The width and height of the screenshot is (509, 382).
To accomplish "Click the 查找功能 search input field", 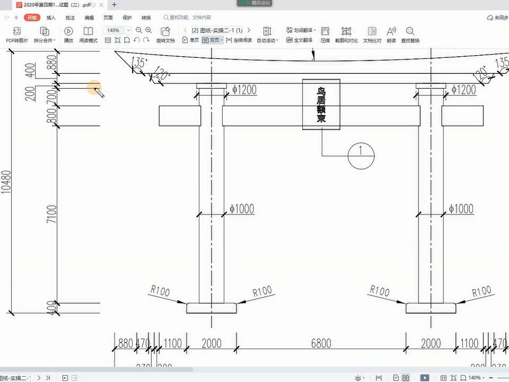I will coord(187,18).
